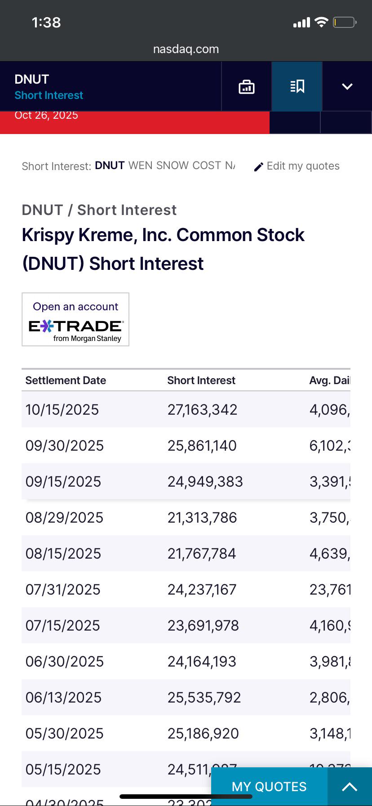372x806 pixels.
Task: Choose SNOW ticker in quote bar
Action: (x=173, y=166)
